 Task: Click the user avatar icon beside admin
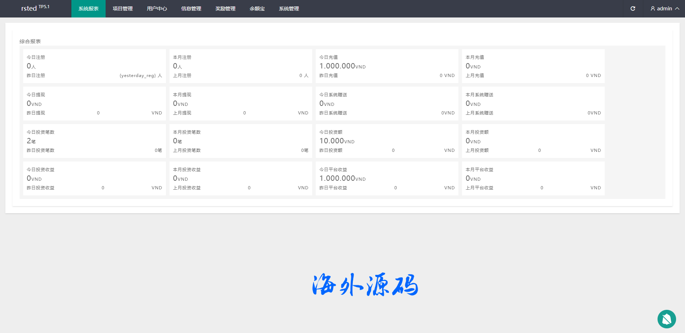point(653,9)
